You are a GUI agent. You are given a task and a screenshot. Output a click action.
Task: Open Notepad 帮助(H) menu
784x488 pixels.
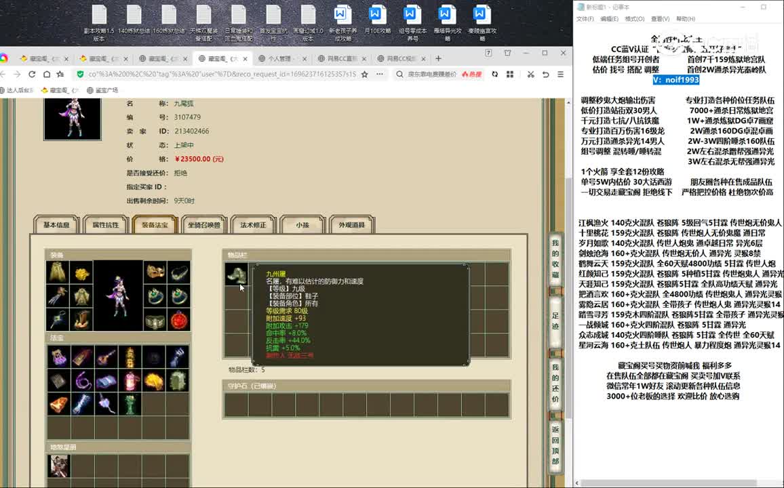(686, 18)
